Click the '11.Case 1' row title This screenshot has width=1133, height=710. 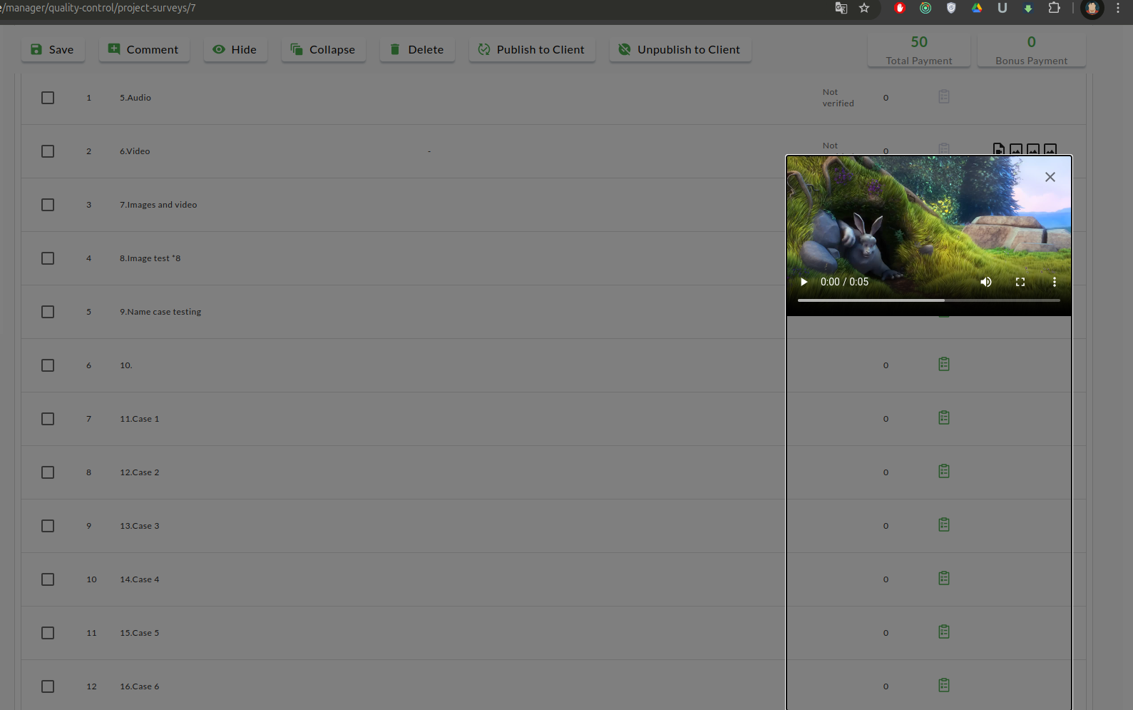pos(140,419)
